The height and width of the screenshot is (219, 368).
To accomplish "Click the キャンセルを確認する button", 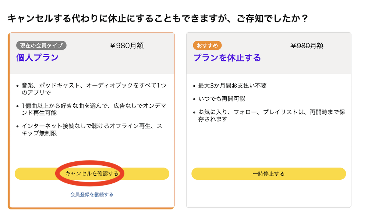I will (x=92, y=173).
